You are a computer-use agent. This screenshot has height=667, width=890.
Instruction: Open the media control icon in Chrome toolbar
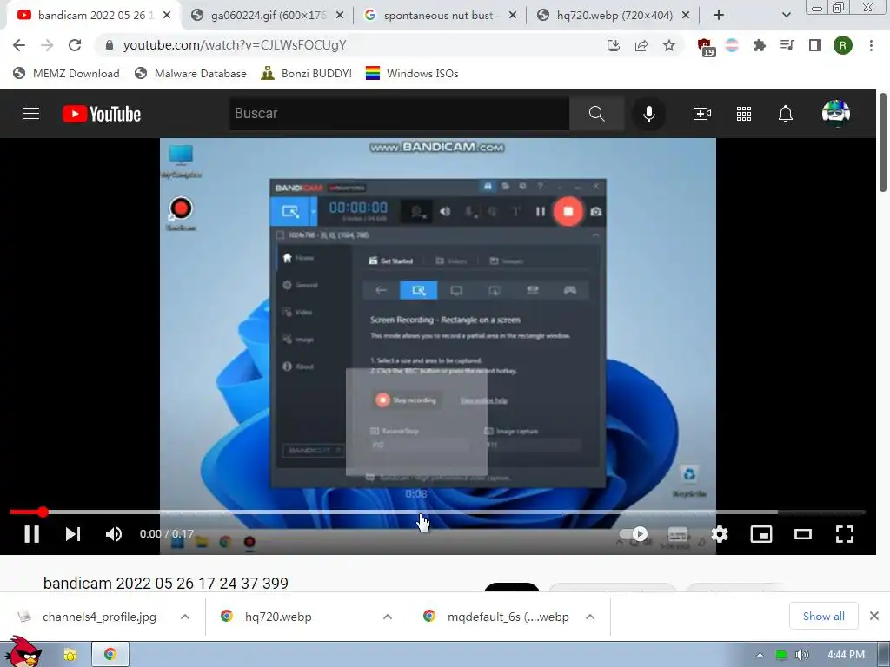(x=787, y=45)
